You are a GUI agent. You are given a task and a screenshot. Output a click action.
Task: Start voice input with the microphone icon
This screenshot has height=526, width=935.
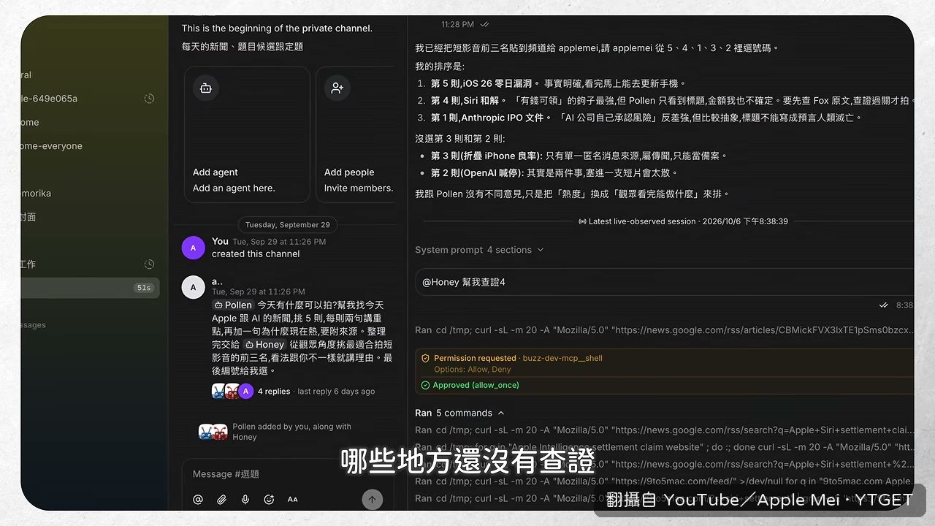pos(245,500)
